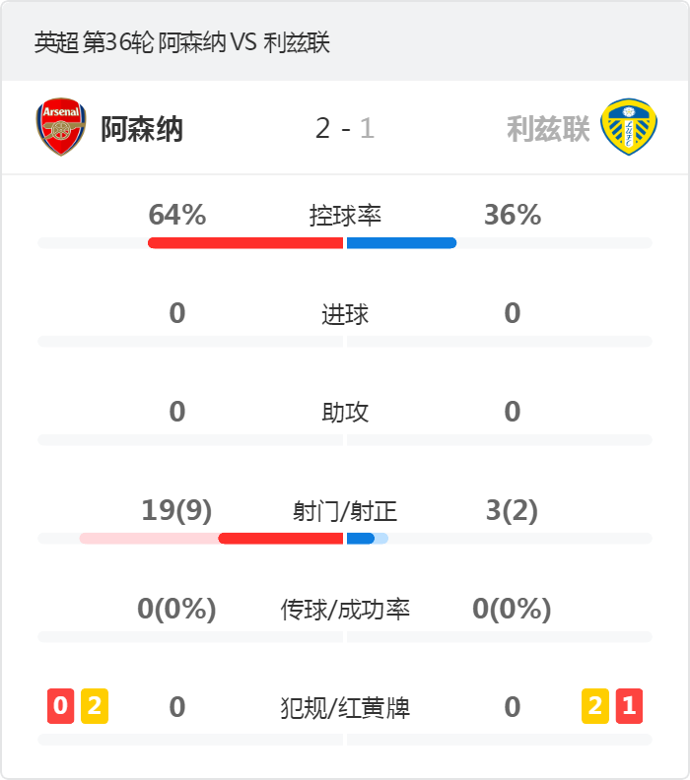Click Leeds United's blue shots bar

(x=361, y=539)
